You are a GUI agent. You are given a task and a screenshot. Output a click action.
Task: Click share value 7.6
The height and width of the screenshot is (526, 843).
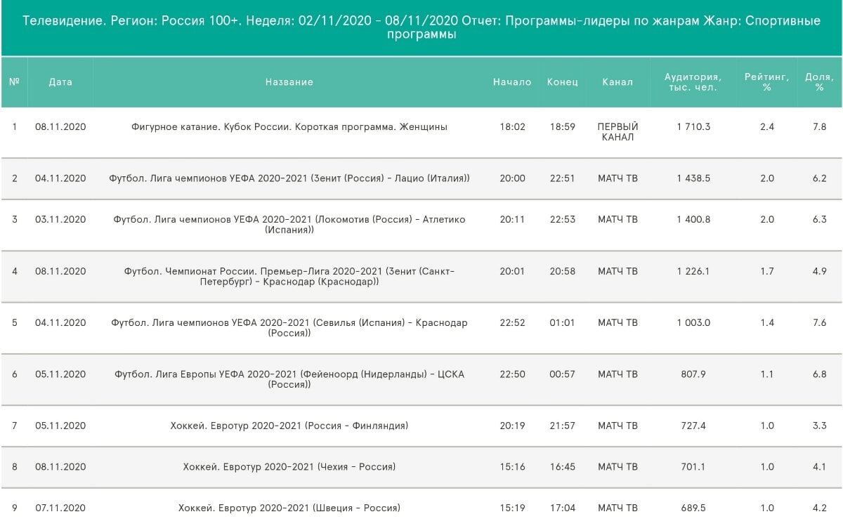tap(820, 323)
